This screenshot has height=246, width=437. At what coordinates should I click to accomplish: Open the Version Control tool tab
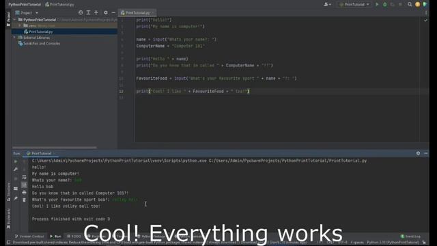(x=29, y=236)
